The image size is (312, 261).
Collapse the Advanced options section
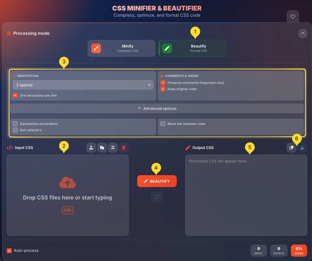coord(157,108)
